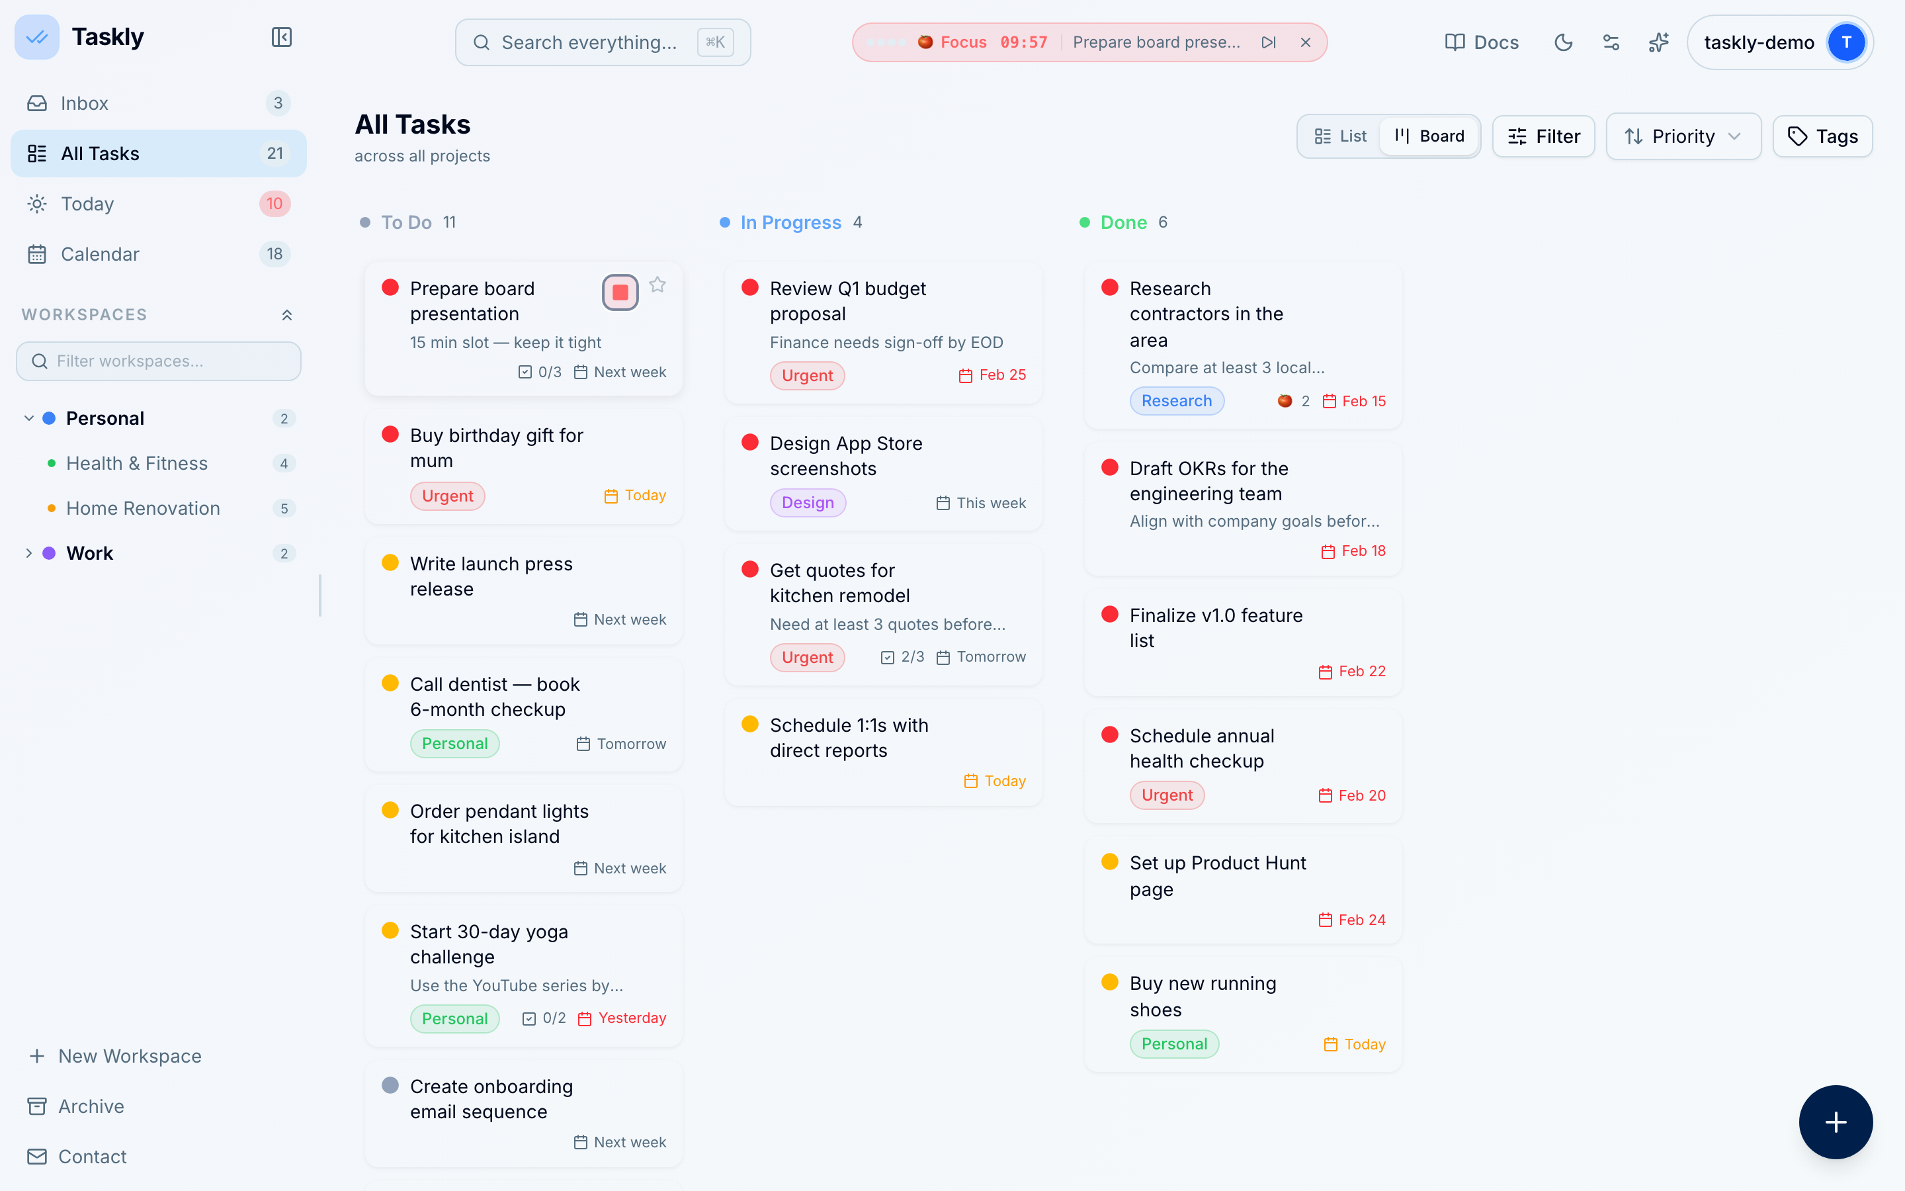Open the Priority sort dropdown
Screen dimensions: 1905x1191
(x=1683, y=136)
